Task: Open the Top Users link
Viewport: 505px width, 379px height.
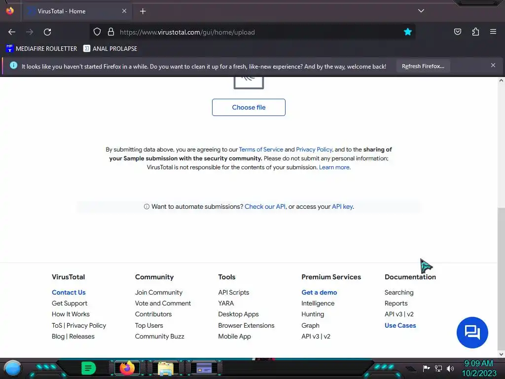Action: coord(149,326)
